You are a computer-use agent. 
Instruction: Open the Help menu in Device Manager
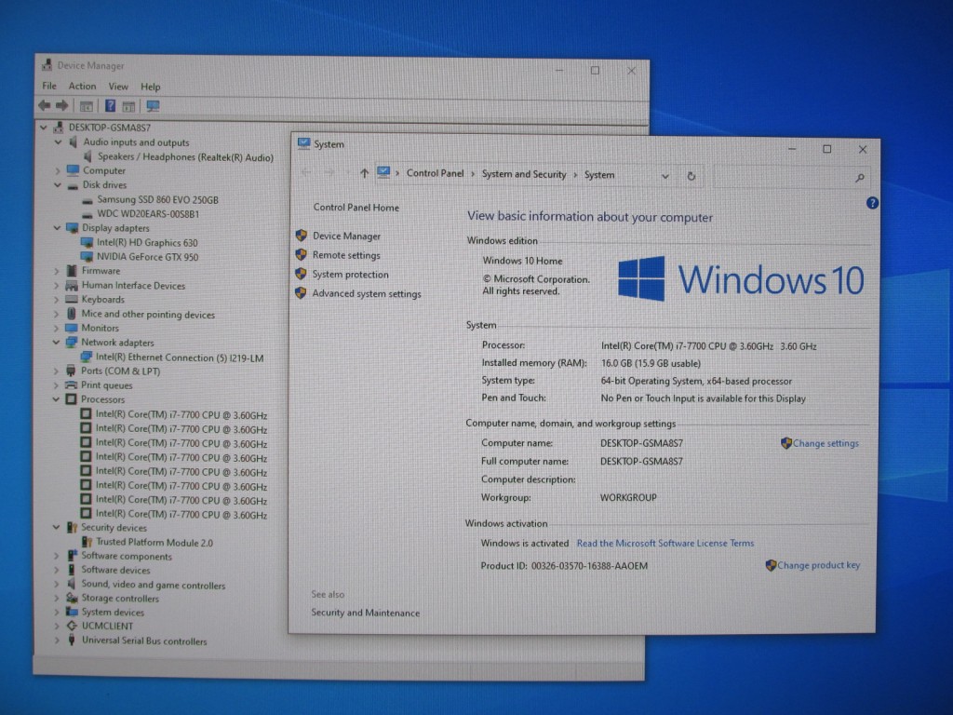tap(150, 87)
